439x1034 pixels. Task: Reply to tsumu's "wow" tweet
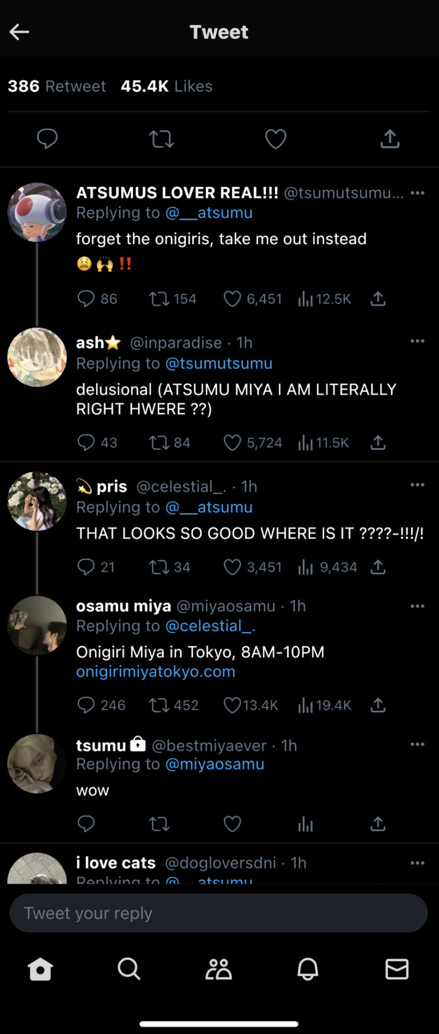tap(86, 824)
